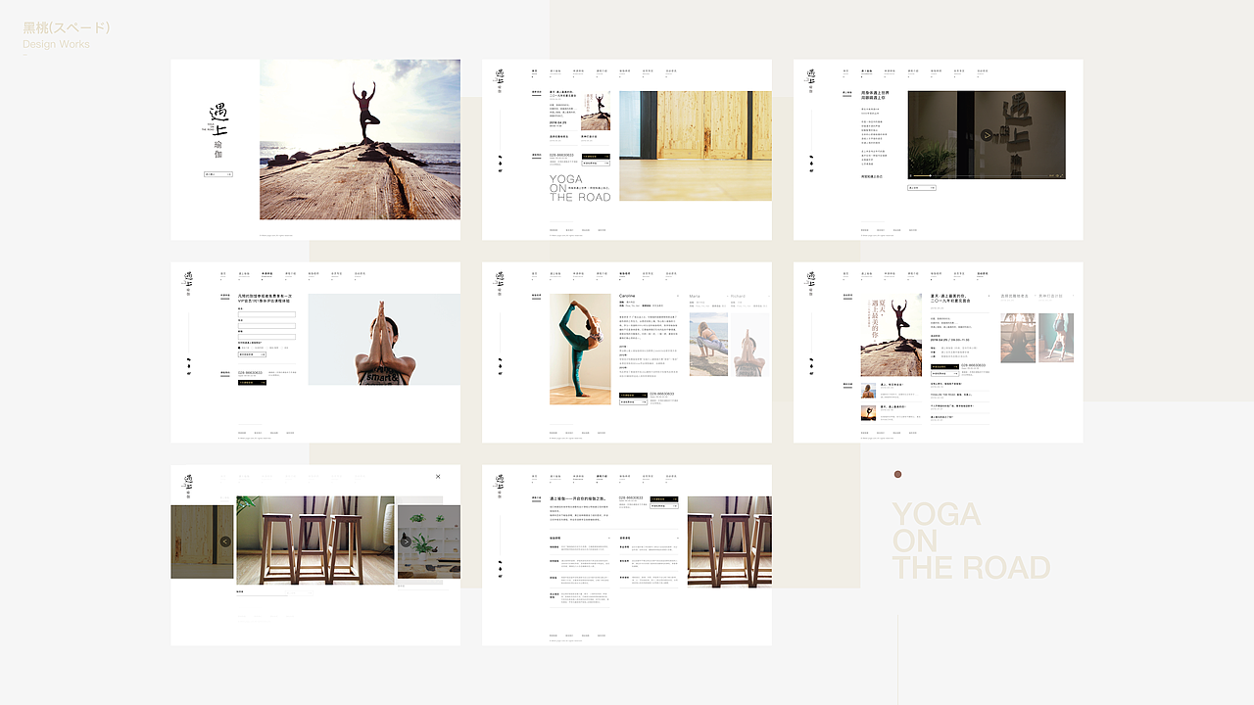Click the previous-image arrow in the stool gallery lightbox
The height and width of the screenshot is (705, 1254).
(x=225, y=541)
